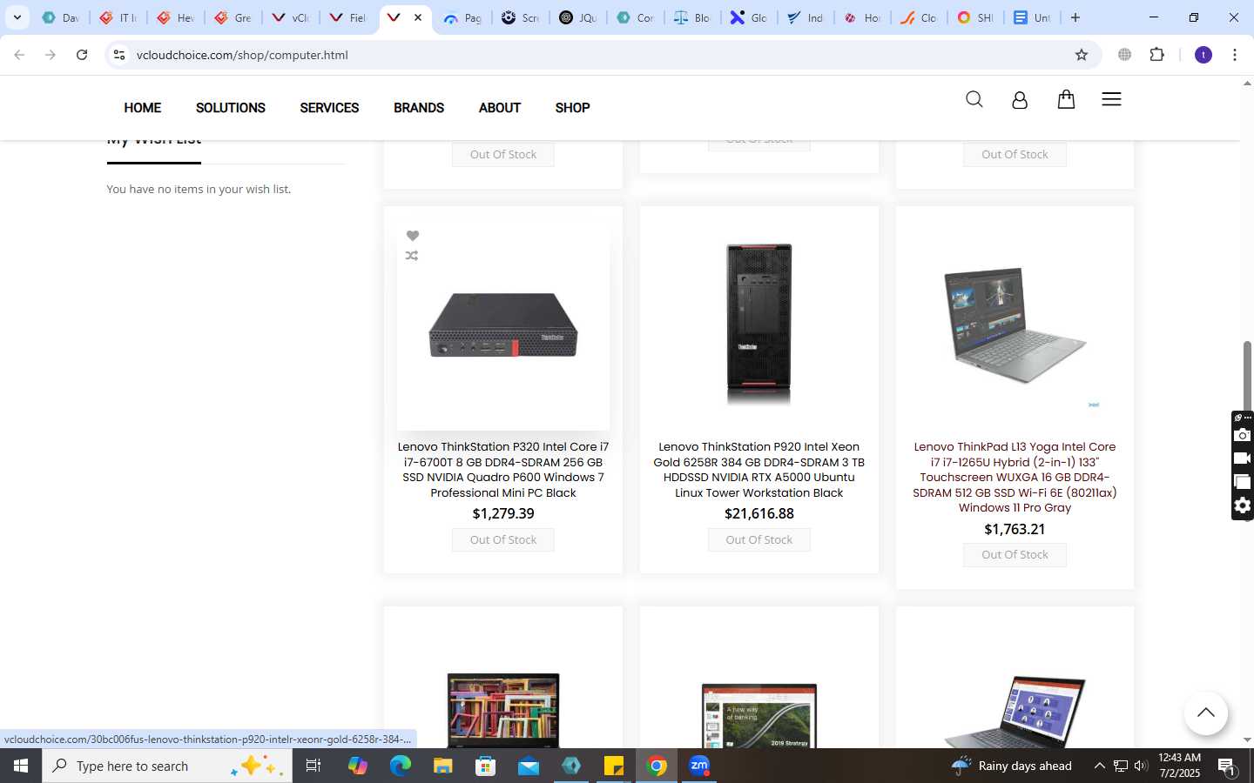Open the user account icon
1254x783 pixels.
click(x=1020, y=100)
